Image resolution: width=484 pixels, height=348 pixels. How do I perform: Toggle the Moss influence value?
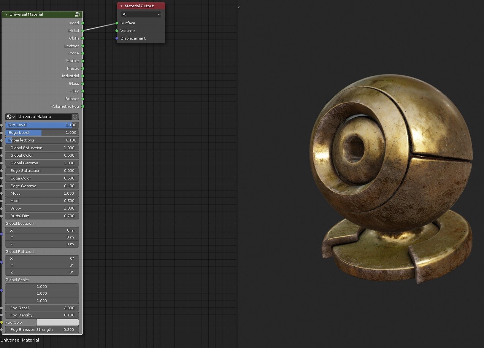pyautogui.click(x=42, y=193)
